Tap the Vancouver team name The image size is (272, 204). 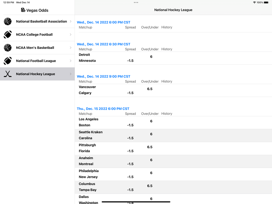[87, 87]
